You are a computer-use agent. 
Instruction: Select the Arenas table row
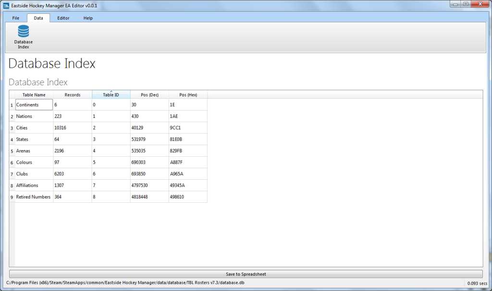pyautogui.click(x=34, y=151)
